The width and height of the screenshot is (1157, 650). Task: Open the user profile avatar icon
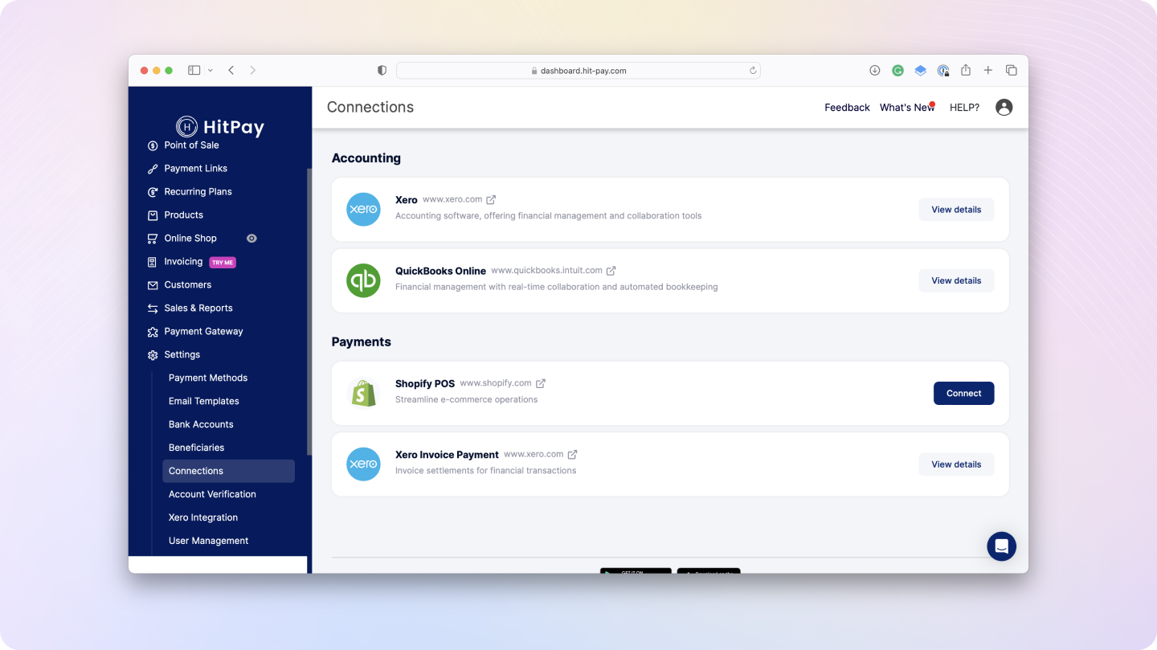click(1004, 108)
